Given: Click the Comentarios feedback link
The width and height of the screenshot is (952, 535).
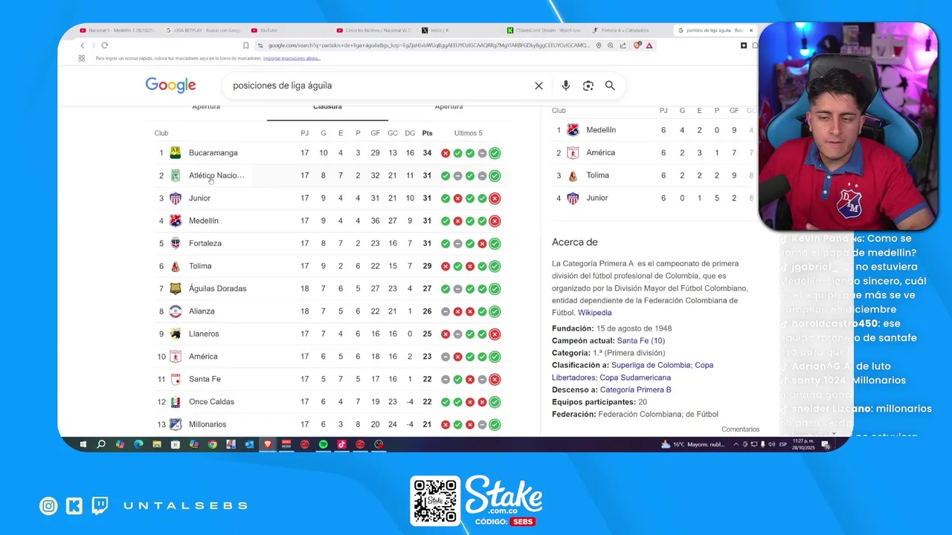Looking at the screenshot, I should point(740,429).
